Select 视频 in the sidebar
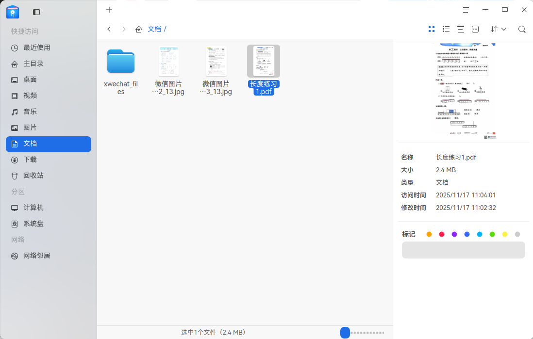The image size is (533, 339). click(x=48, y=96)
